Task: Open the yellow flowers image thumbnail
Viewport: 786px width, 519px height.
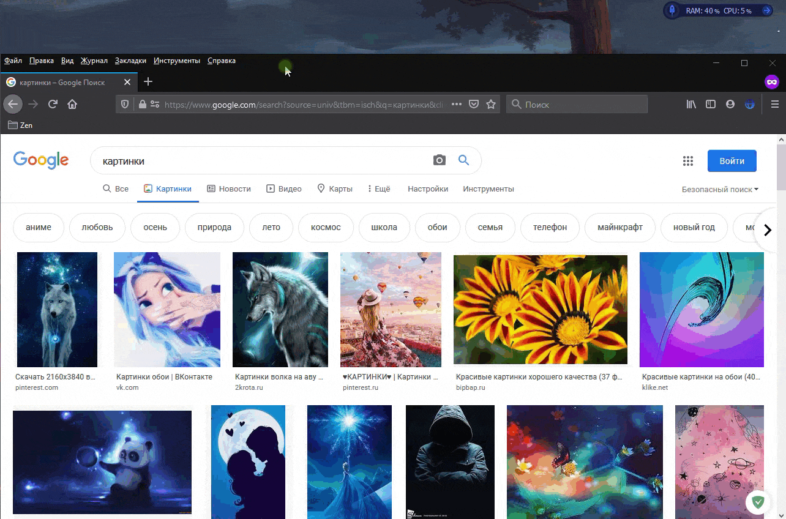Action: coord(540,310)
